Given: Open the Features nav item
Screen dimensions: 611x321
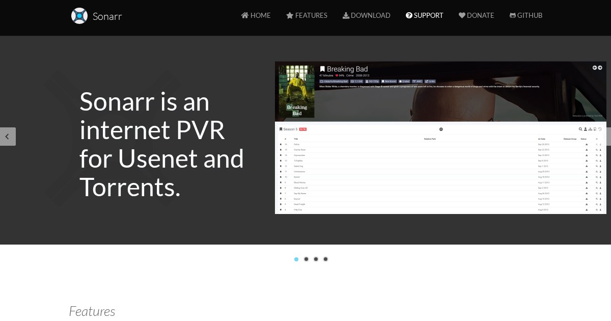Looking at the screenshot, I should click(307, 15).
